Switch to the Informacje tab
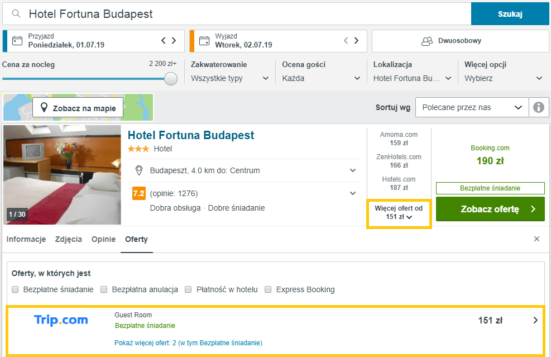Image resolution: width=551 pixels, height=357 pixels. [26, 239]
